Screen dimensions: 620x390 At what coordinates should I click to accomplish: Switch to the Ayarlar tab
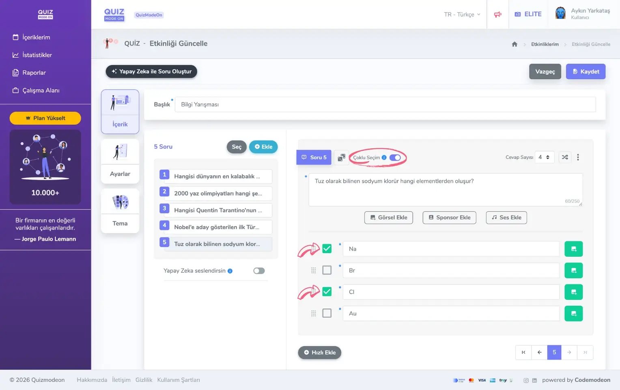(120, 161)
